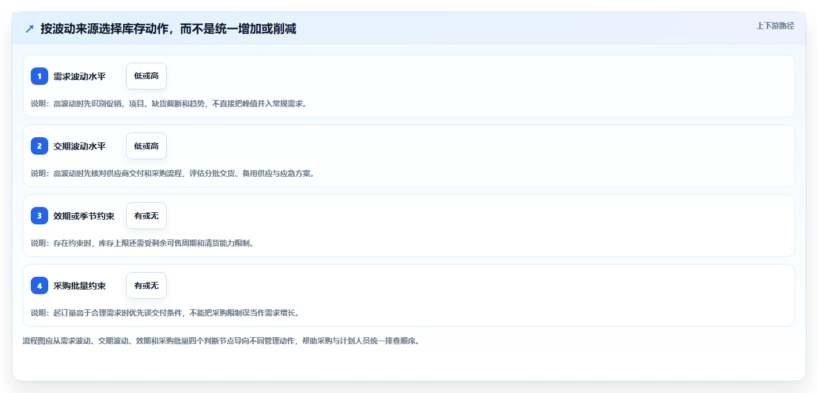818x393 pixels.
Task: Select 低或高 for 需求波动水平
Action: click(146, 76)
